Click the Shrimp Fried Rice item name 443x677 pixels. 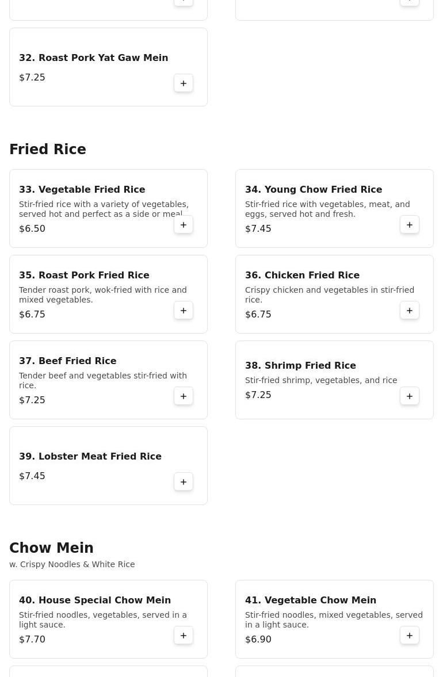coord(300,365)
